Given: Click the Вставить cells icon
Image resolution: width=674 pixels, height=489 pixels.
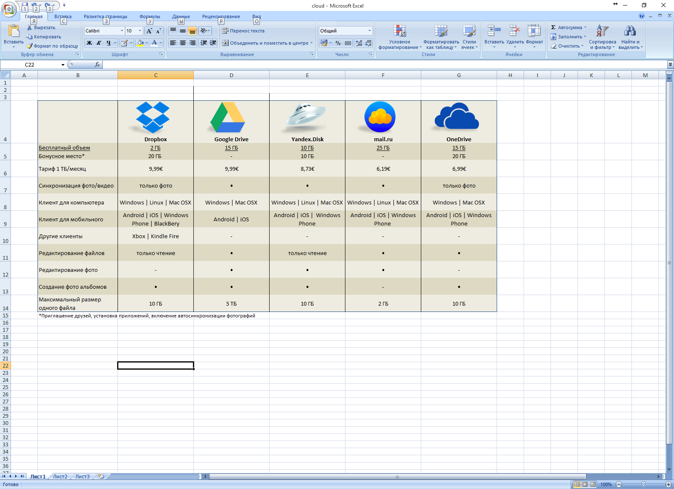Looking at the screenshot, I should 494,31.
